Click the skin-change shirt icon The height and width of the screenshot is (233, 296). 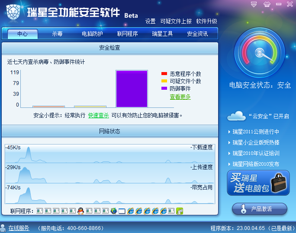tap(267, 4)
